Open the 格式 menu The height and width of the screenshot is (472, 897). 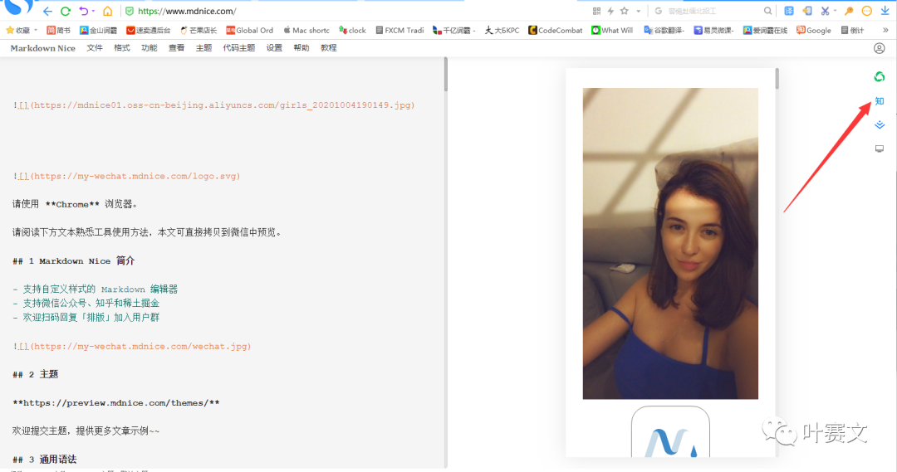[122, 48]
